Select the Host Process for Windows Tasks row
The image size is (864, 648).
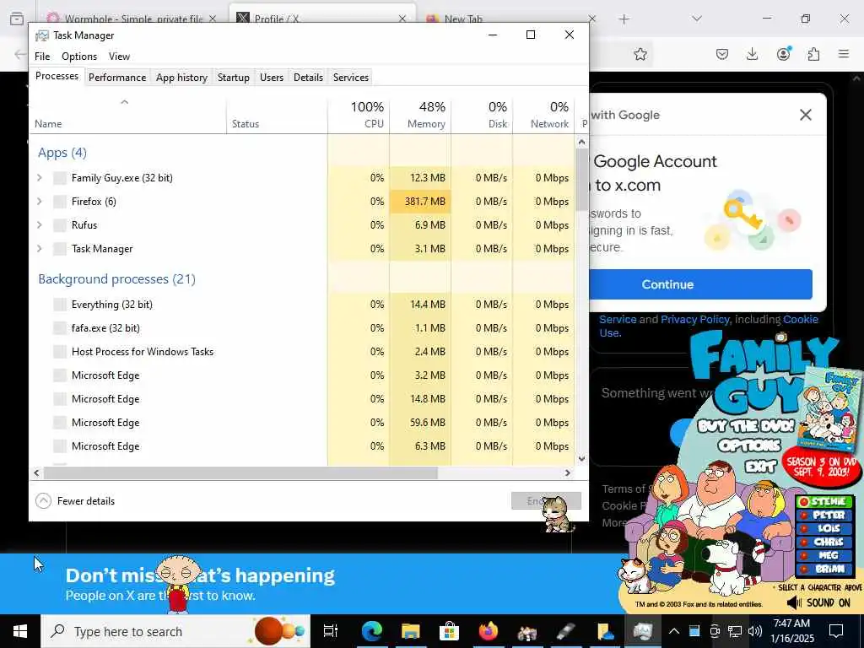[303, 352]
